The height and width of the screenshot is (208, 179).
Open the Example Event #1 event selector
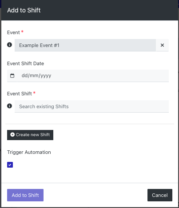click(85, 45)
